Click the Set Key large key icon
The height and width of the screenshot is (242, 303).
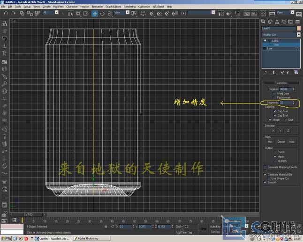pos(203,229)
